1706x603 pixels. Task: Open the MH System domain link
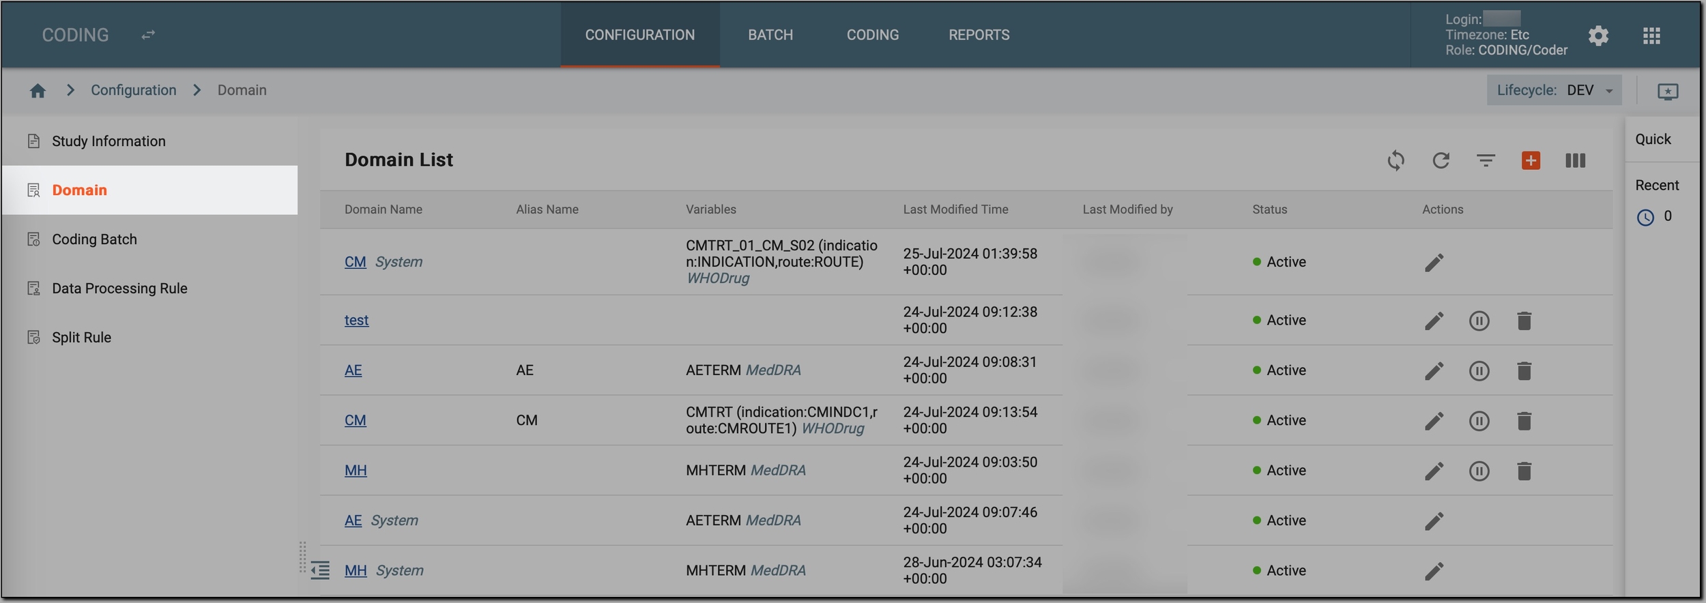[356, 570]
